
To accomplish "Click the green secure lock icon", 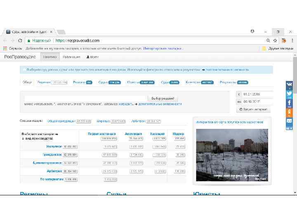I will (x=29, y=40).
